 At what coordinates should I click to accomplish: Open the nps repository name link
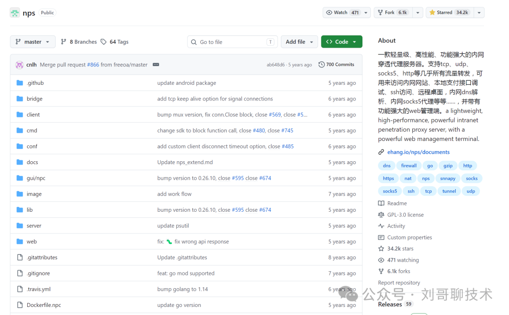[x=29, y=13]
